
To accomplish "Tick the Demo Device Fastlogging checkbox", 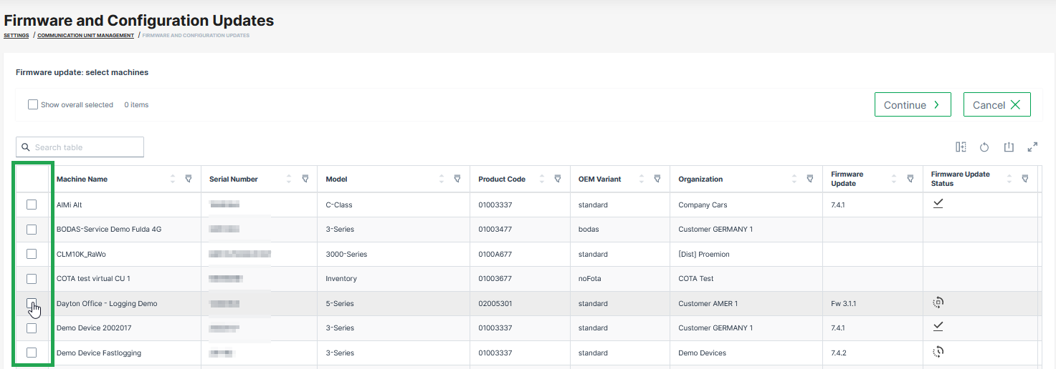I will tap(32, 353).
